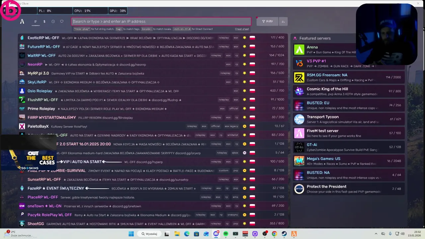Open featured server Mega's Games: US

(349, 161)
